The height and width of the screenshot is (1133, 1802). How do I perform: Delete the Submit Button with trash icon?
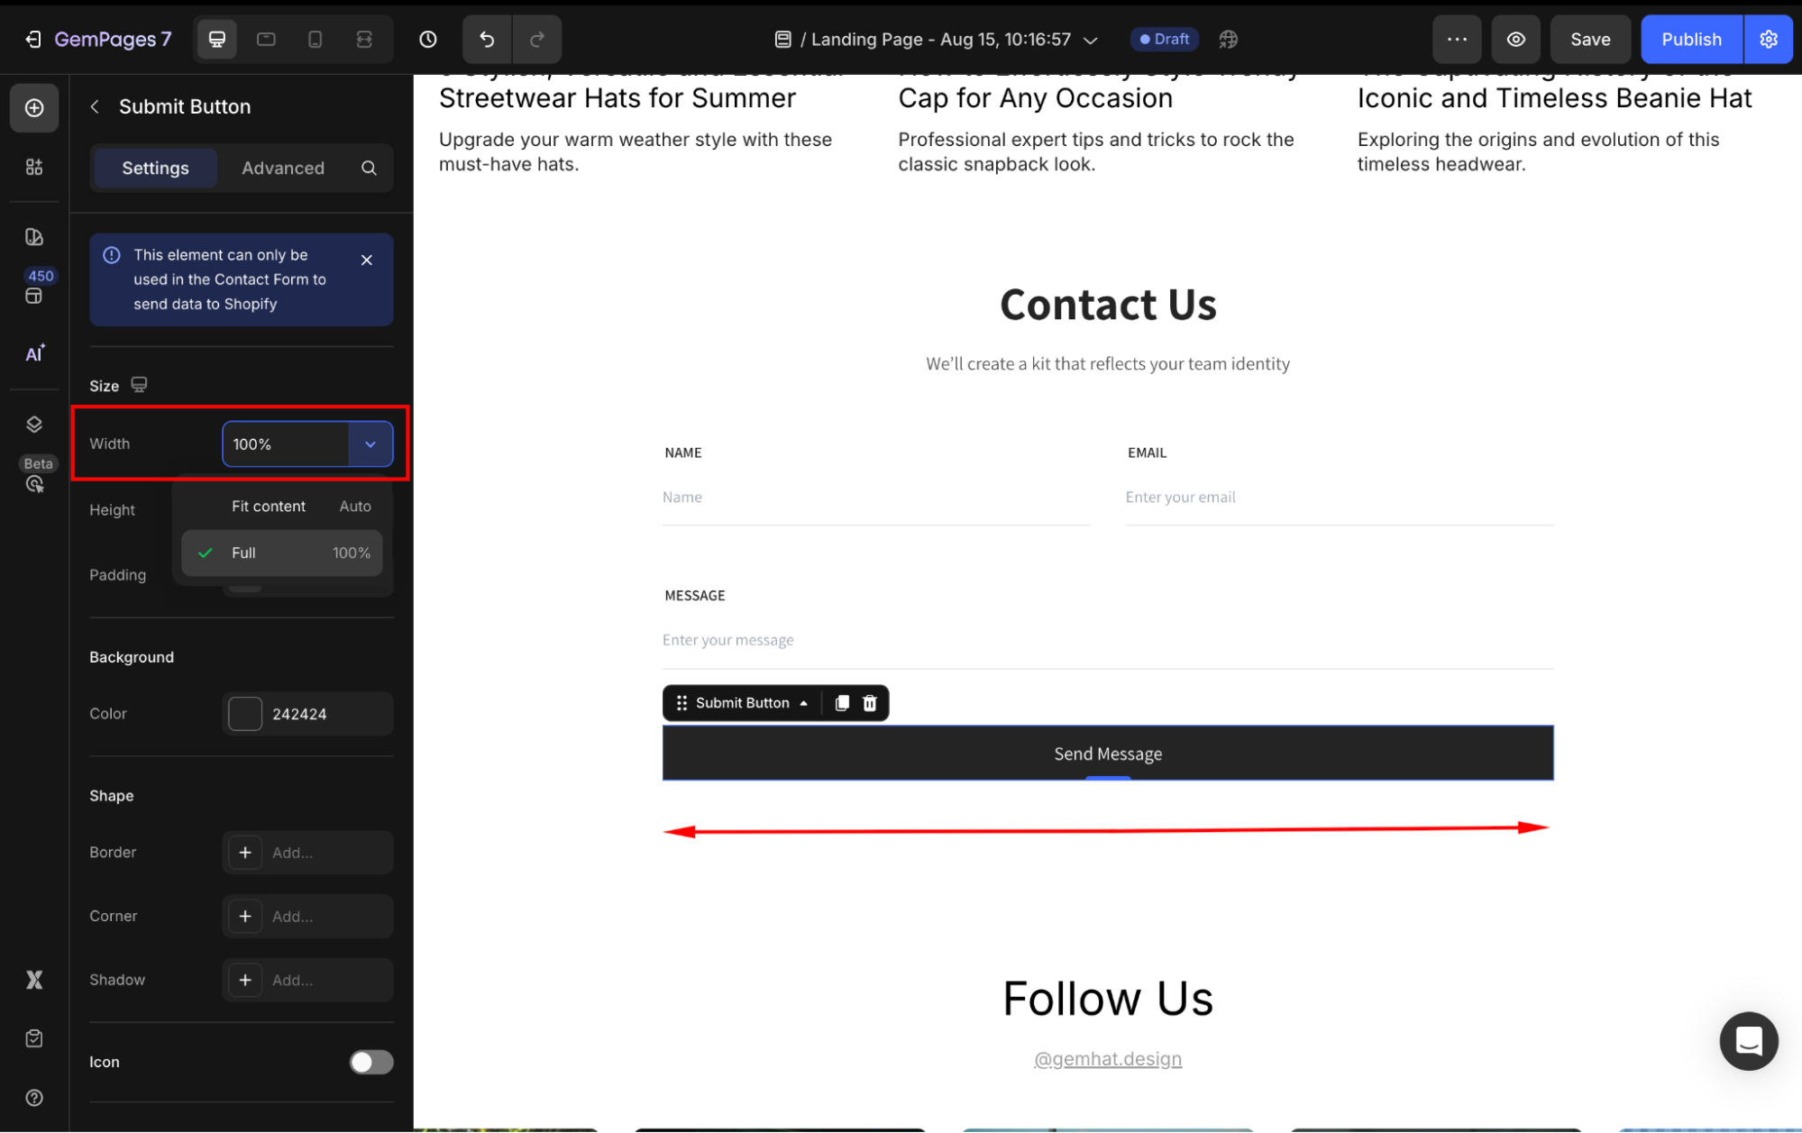870,703
